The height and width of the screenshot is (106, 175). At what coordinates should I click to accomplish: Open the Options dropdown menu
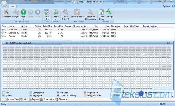coord(167,6)
